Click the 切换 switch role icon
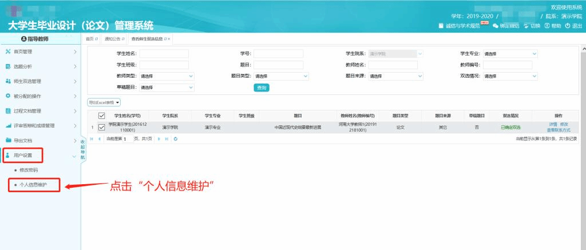 tap(527, 26)
